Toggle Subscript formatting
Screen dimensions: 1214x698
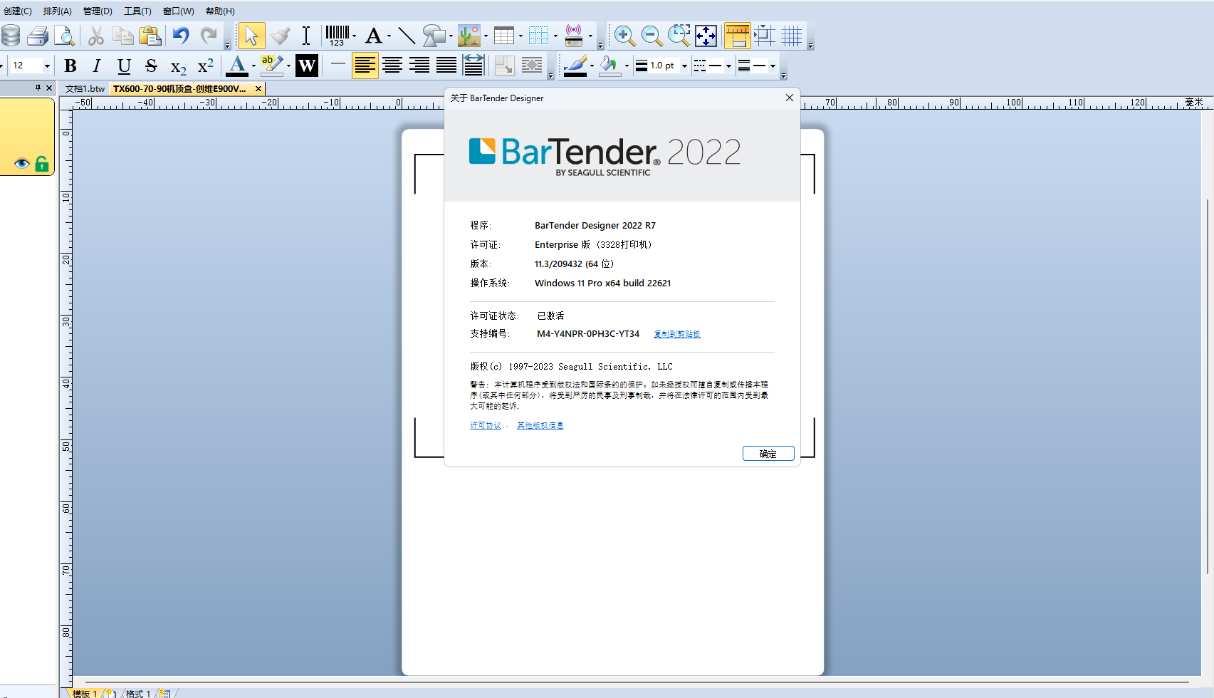pos(178,66)
